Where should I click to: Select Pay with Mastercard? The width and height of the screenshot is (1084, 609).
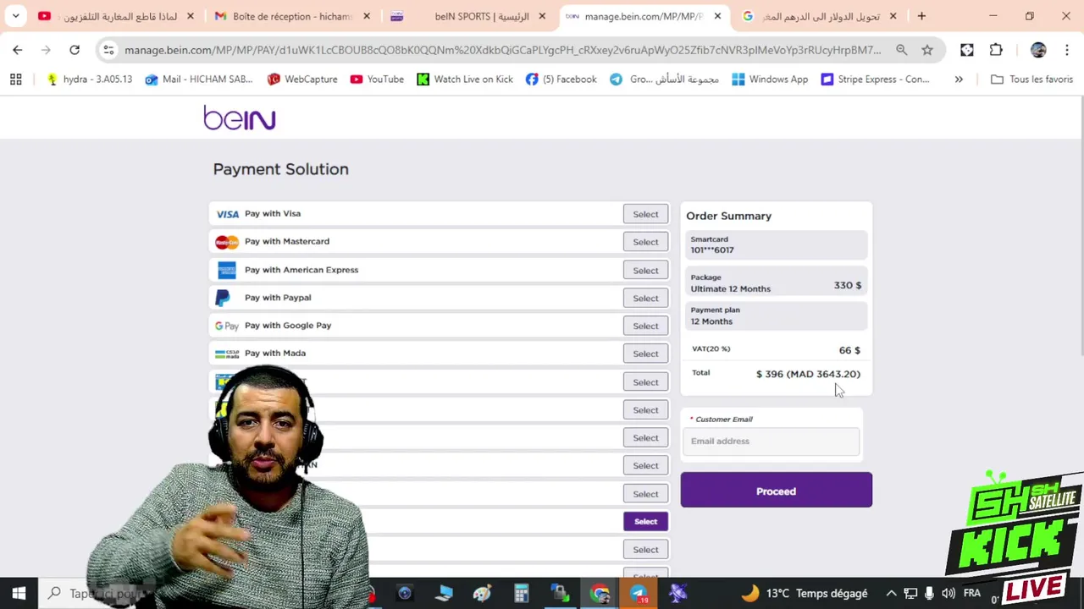[x=645, y=242]
